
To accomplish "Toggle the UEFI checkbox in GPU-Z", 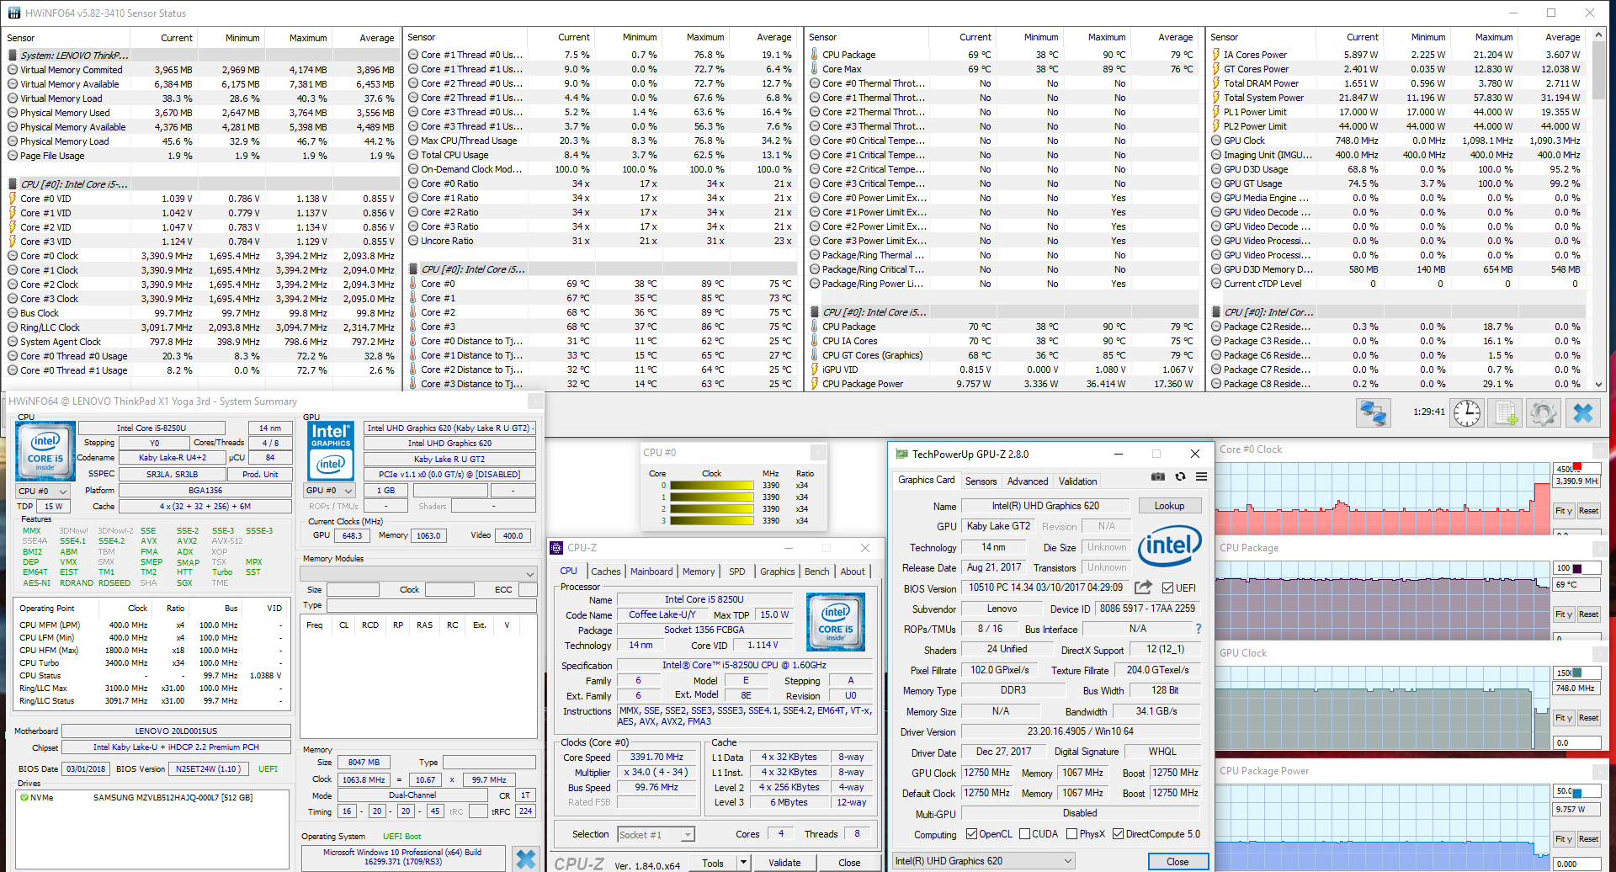I will coord(1167,588).
